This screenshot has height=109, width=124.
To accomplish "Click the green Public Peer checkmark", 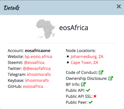I will [90, 102].
